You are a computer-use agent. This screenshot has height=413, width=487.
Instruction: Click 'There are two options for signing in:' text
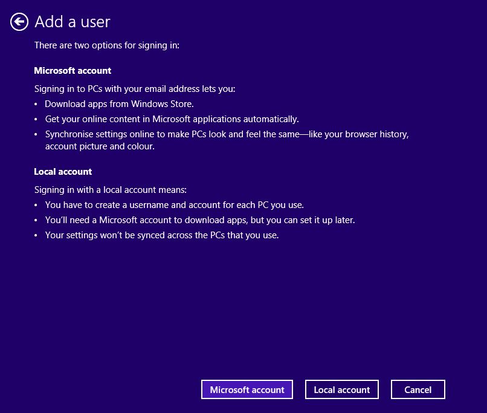coord(107,45)
